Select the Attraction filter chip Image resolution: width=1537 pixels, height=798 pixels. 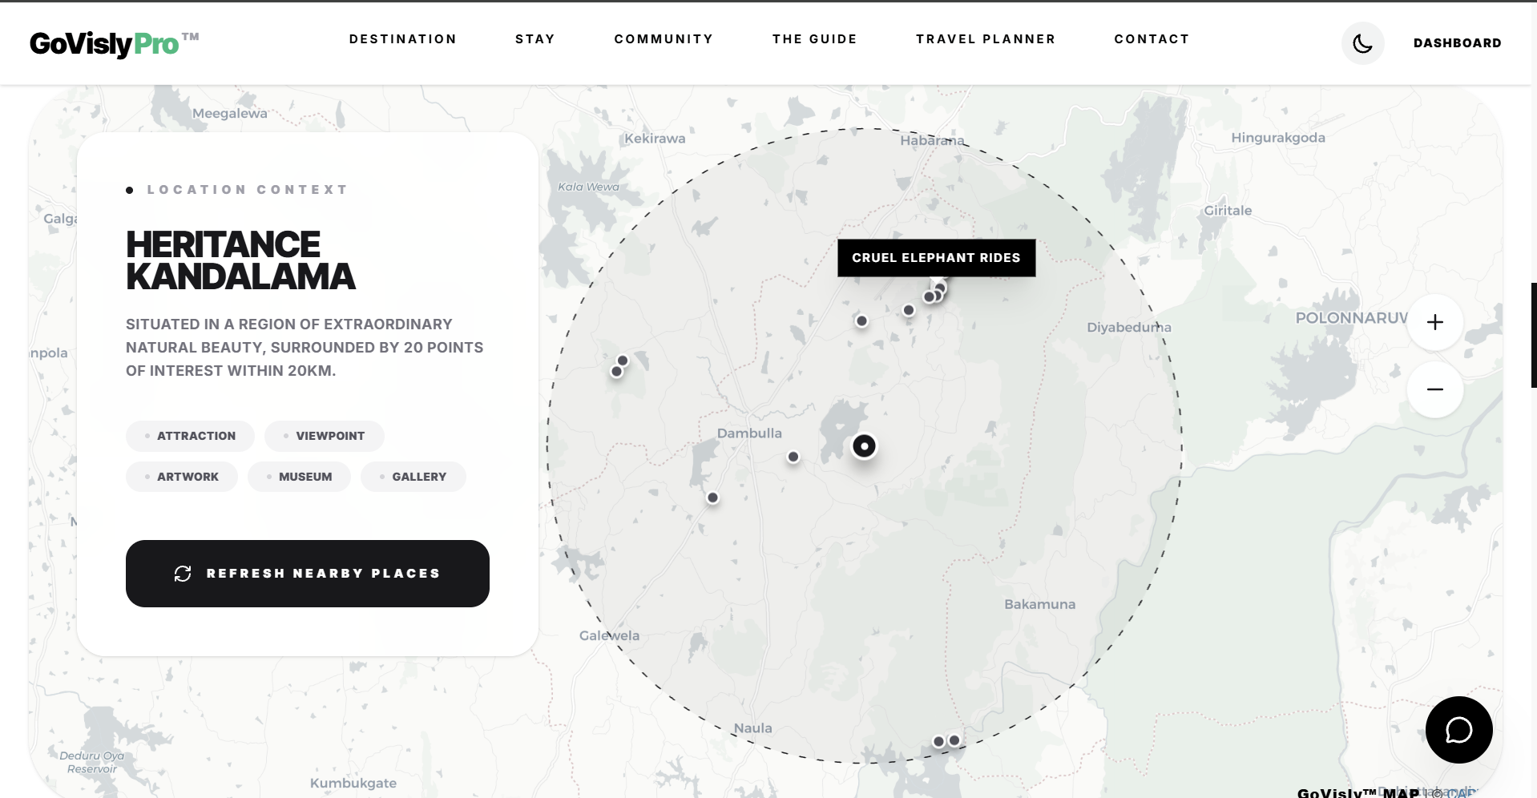pos(190,436)
